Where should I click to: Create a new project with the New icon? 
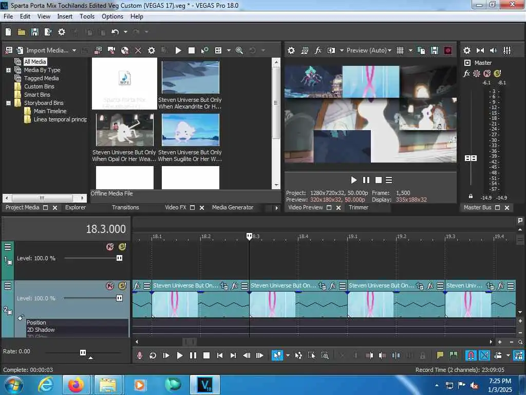pos(8,32)
